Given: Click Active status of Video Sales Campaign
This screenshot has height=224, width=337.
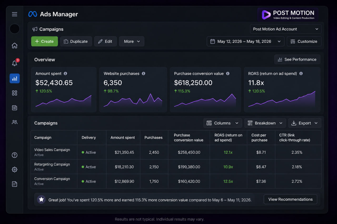Looking at the screenshot, I should point(89,152).
